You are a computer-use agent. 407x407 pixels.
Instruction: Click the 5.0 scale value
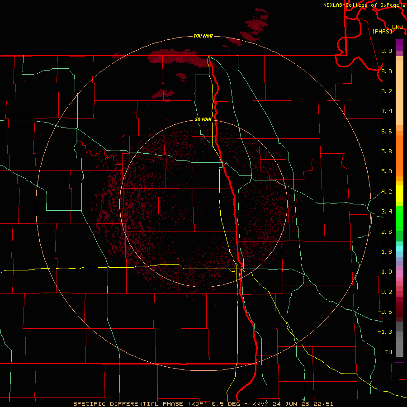(387, 171)
